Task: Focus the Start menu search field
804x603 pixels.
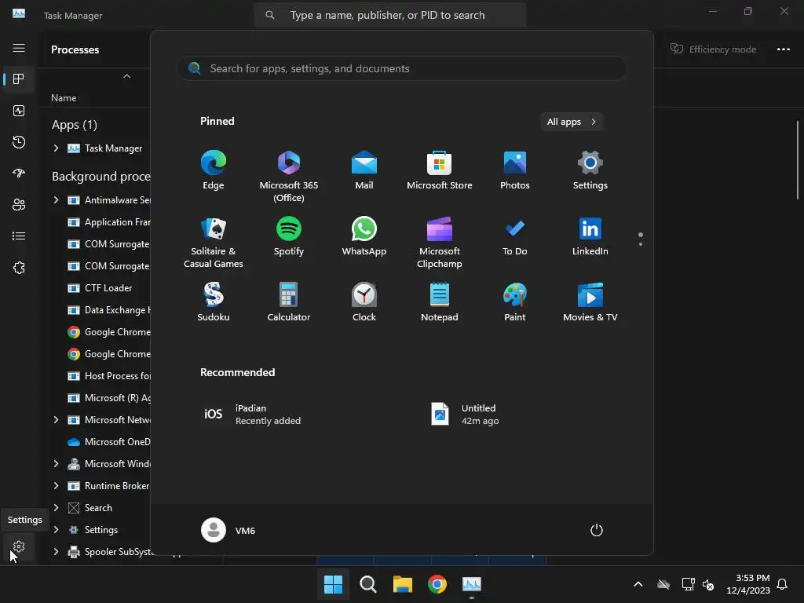Action: click(x=402, y=68)
